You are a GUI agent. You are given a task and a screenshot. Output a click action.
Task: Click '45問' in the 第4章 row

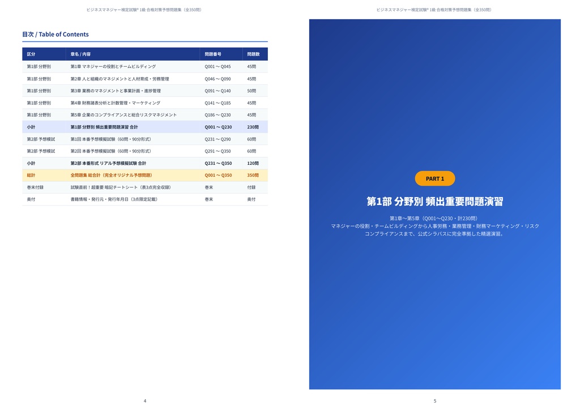(251, 103)
